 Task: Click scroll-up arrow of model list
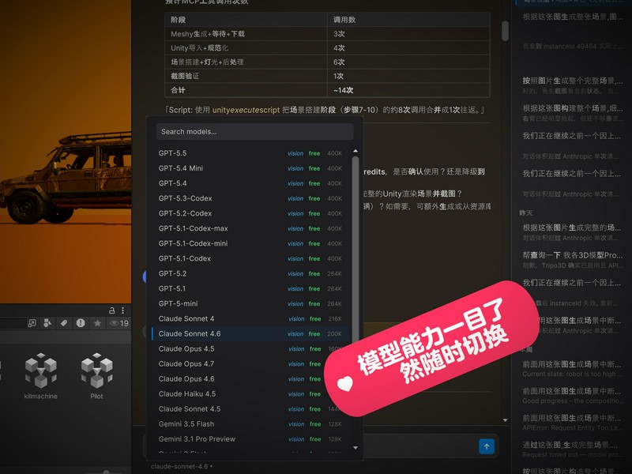[x=355, y=151]
